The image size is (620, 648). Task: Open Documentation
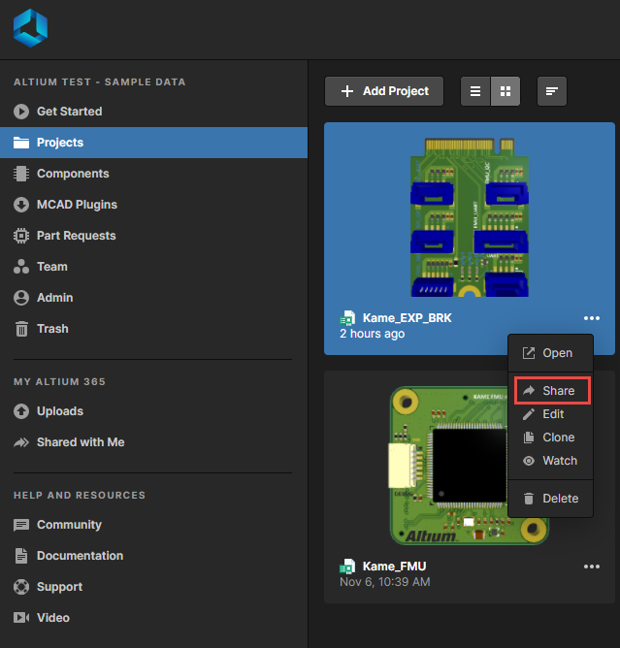[x=153, y=556]
